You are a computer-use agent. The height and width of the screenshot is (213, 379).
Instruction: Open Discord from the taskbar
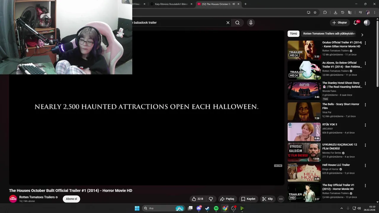pyautogui.click(x=199, y=208)
